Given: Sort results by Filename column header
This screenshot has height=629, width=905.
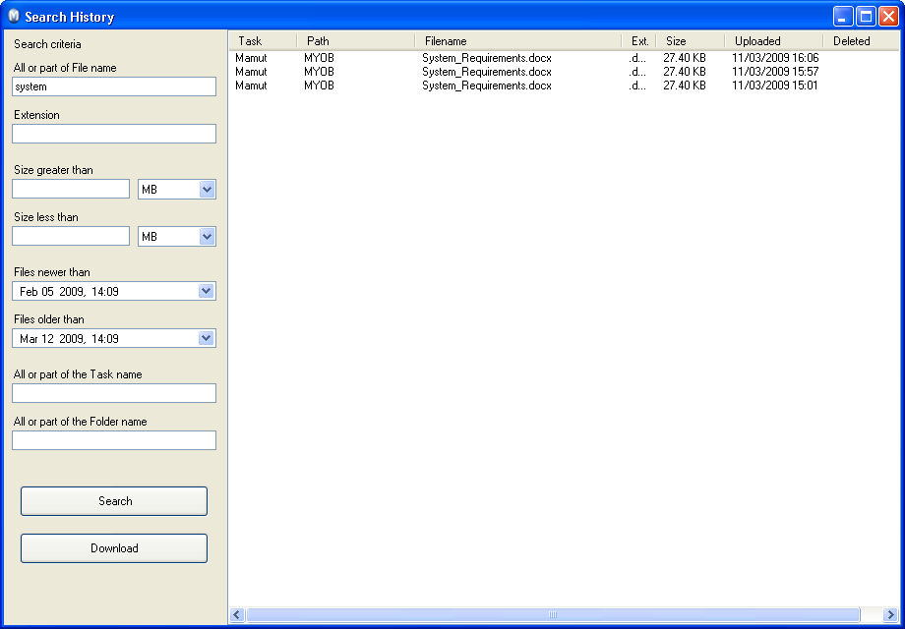Looking at the screenshot, I should coord(516,41).
